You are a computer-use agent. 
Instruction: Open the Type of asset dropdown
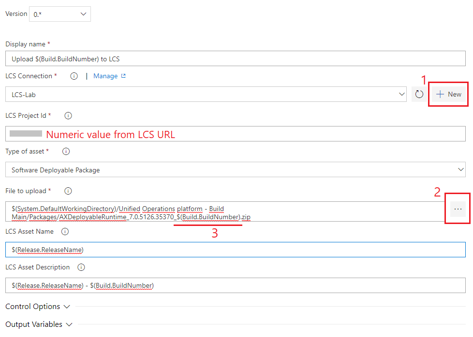[236, 169]
